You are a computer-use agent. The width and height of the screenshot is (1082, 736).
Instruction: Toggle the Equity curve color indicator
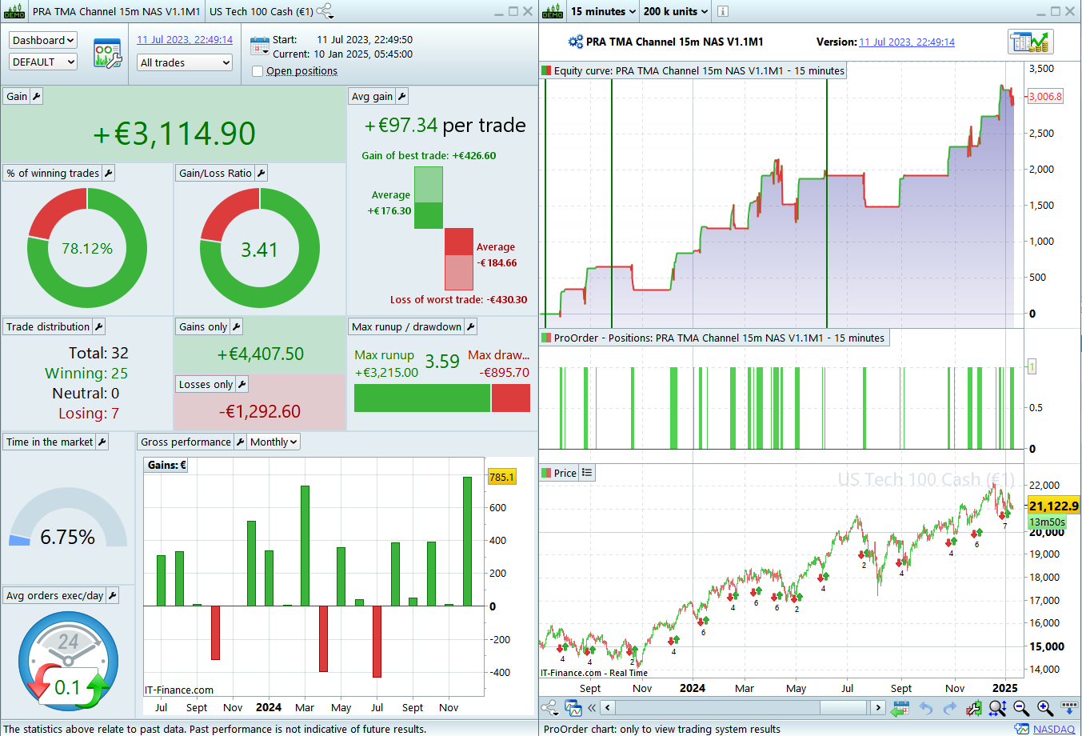547,70
